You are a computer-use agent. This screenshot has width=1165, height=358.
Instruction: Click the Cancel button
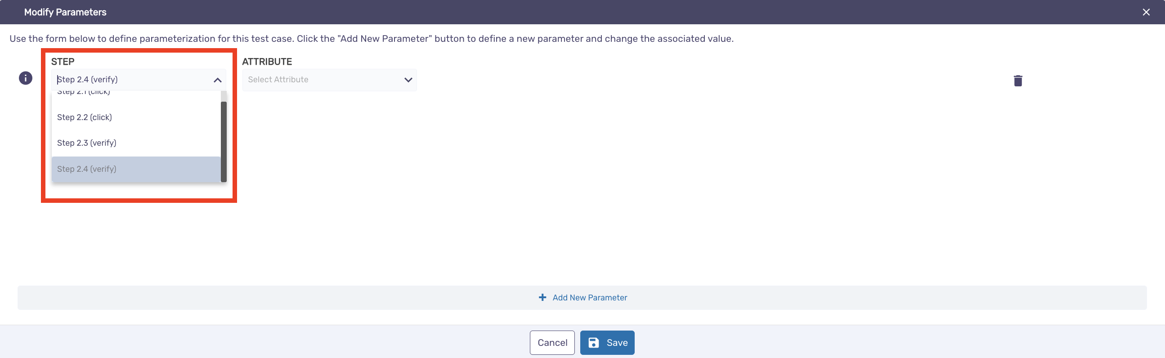[552, 343]
